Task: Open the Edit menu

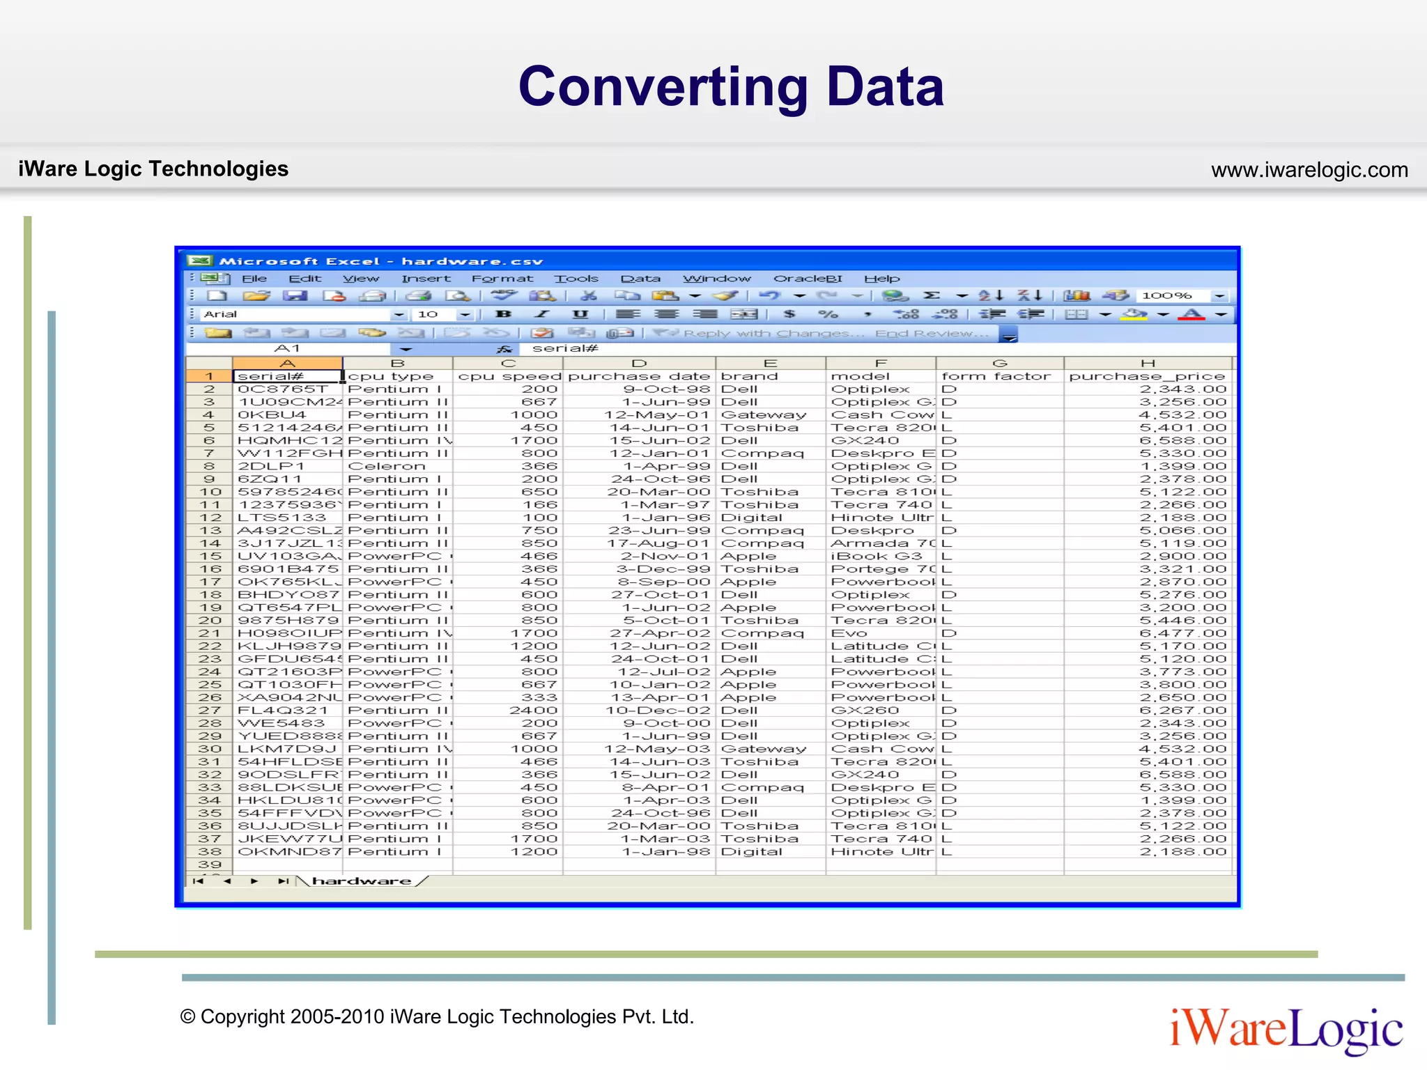Action: click(x=305, y=279)
